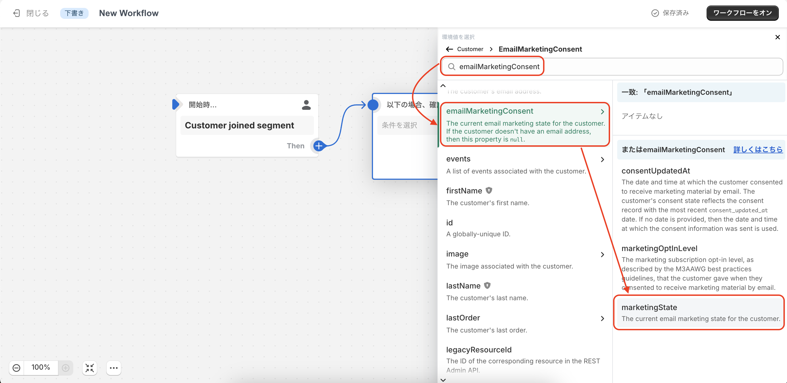This screenshot has width=787, height=383.
Task: Click the customer person icon on trigger
Action: click(x=306, y=105)
